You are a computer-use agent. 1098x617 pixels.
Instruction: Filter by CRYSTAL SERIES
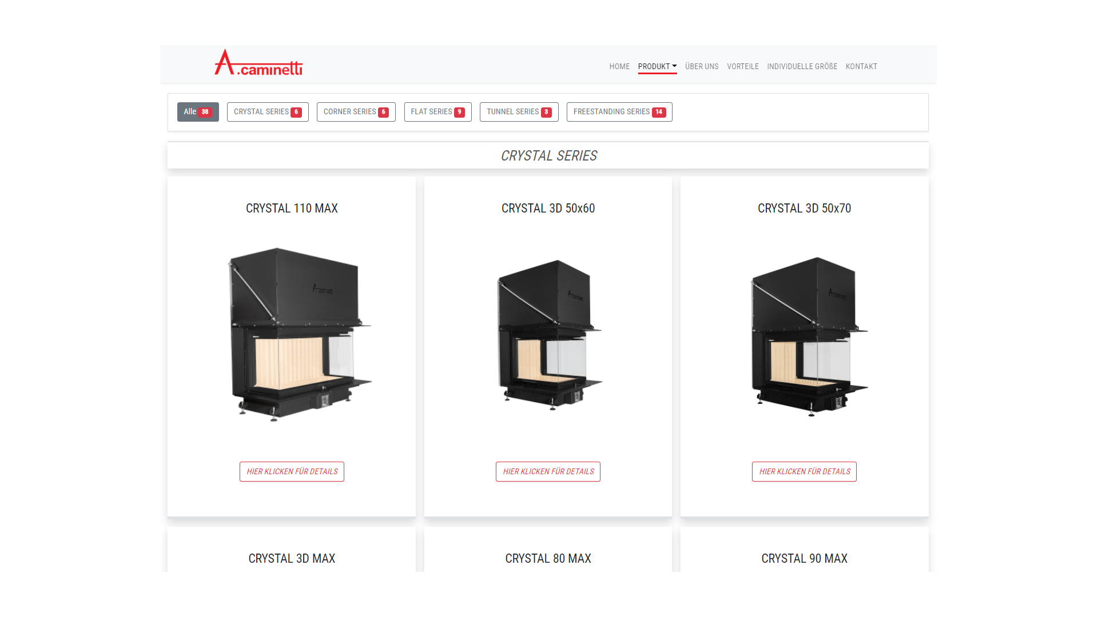[268, 112]
